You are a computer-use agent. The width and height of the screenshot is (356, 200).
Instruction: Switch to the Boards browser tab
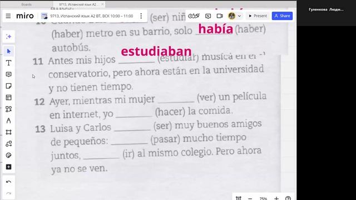[27, 4]
